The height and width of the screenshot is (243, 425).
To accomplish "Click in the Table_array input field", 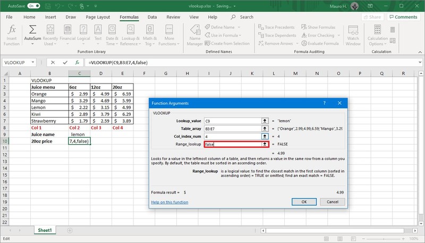I will pos(233,129).
